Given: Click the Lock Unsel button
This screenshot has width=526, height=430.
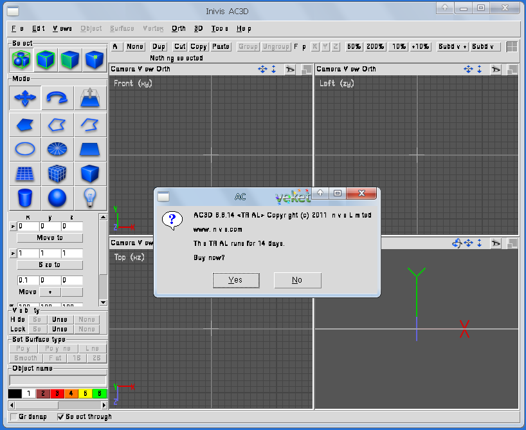Looking at the screenshot, I should point(59,329).
